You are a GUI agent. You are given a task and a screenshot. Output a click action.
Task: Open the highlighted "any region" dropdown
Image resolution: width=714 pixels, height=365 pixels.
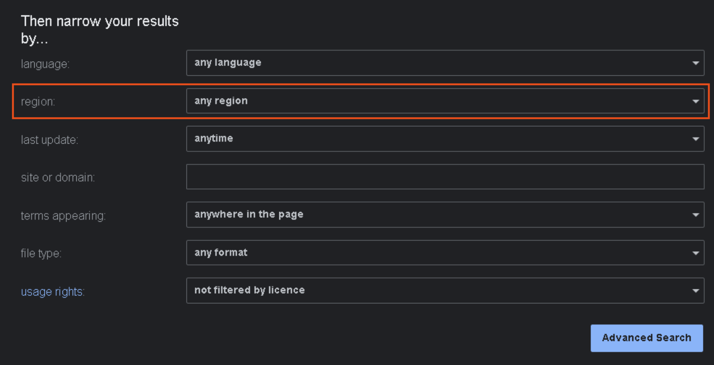[x=445, y=101]
